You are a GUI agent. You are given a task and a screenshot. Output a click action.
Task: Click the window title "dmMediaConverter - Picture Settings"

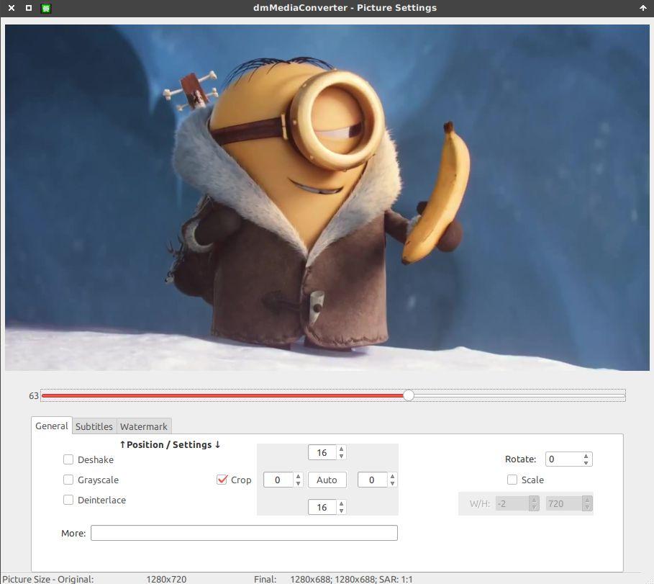pyautogui.click(x=345, y=8)
